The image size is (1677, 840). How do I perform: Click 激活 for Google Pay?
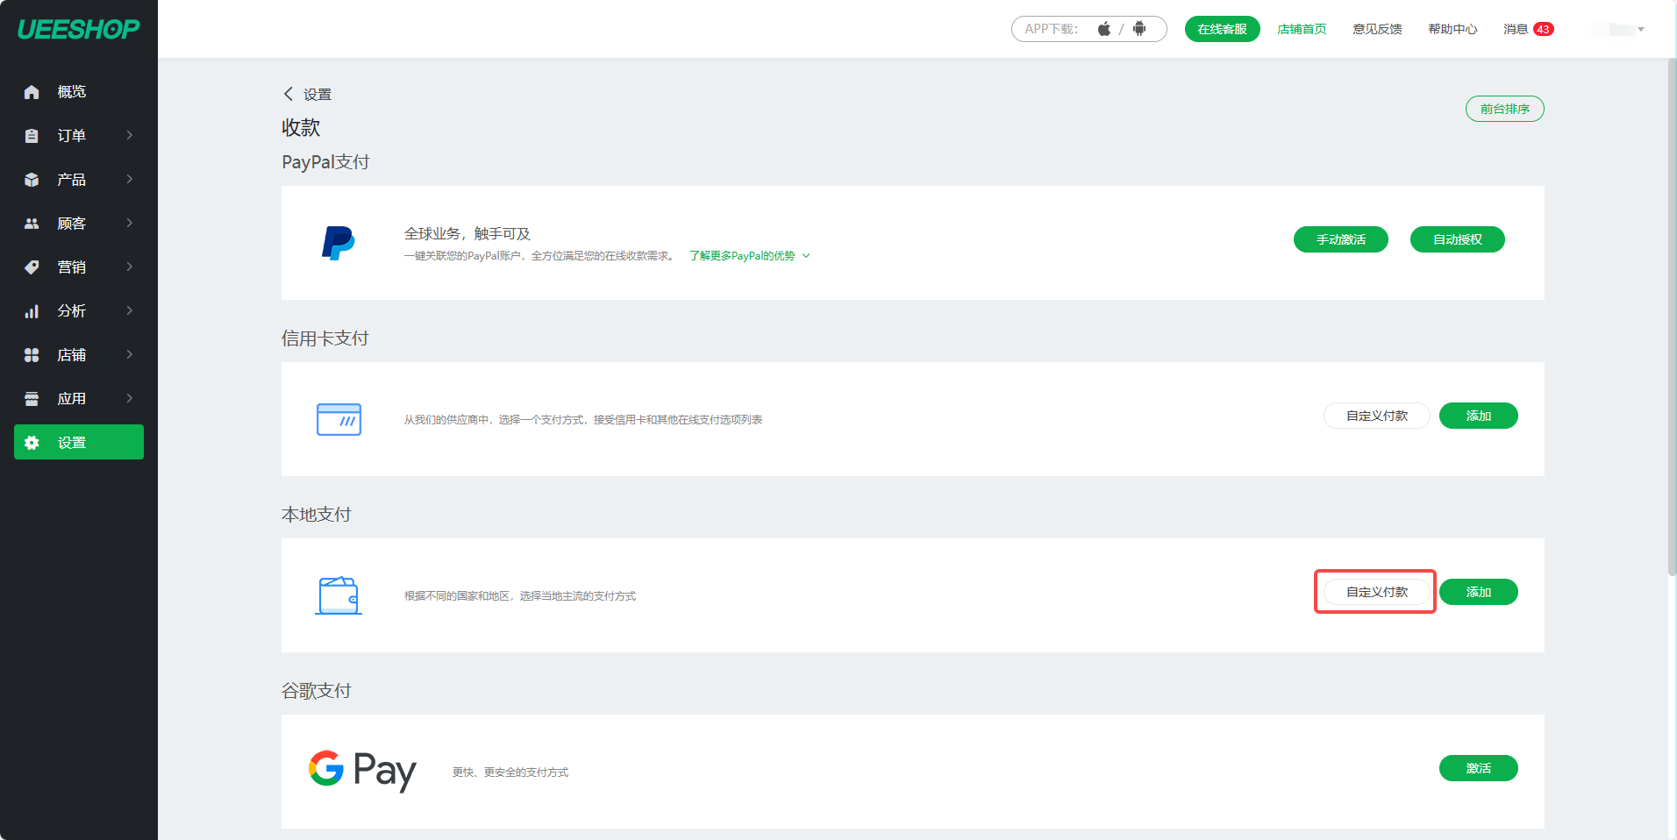pos(1479,768)
